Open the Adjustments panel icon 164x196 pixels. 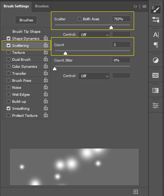tap(156, 60)
